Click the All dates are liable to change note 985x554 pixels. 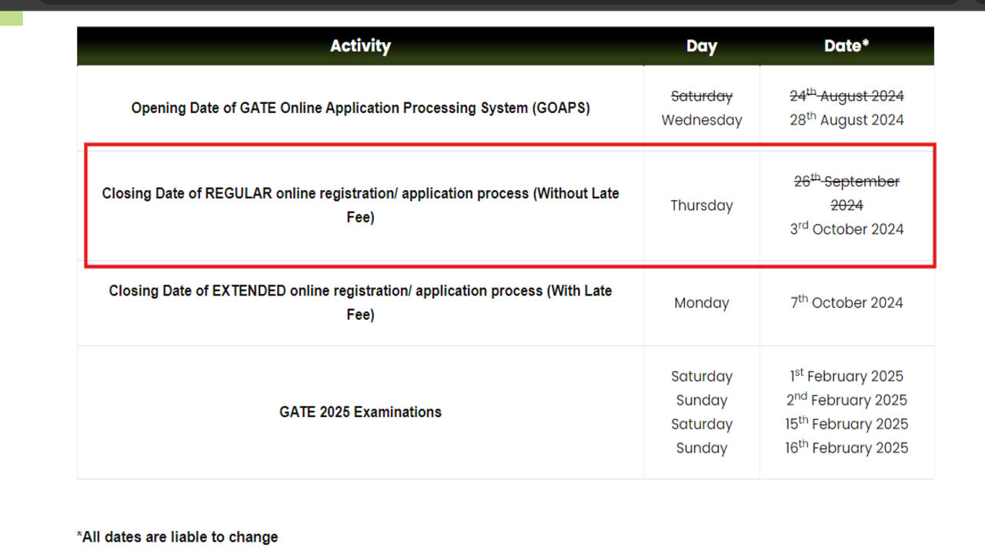point(177,537)
